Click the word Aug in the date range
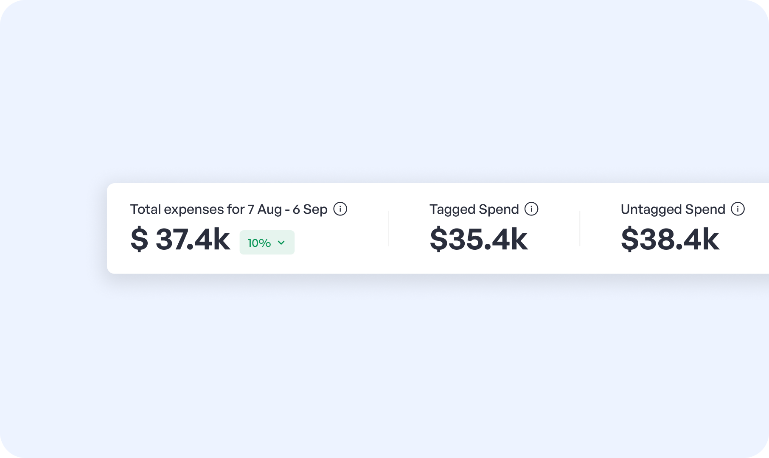The height and width of the screenshot is (458, 769). pyautogui.click(x=269, y=209)
